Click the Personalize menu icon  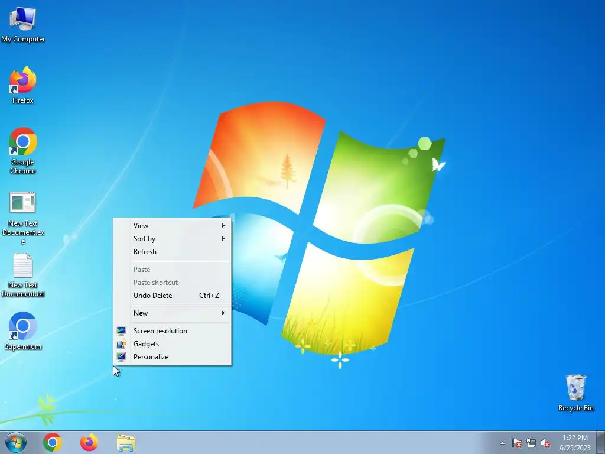point(121,356)
